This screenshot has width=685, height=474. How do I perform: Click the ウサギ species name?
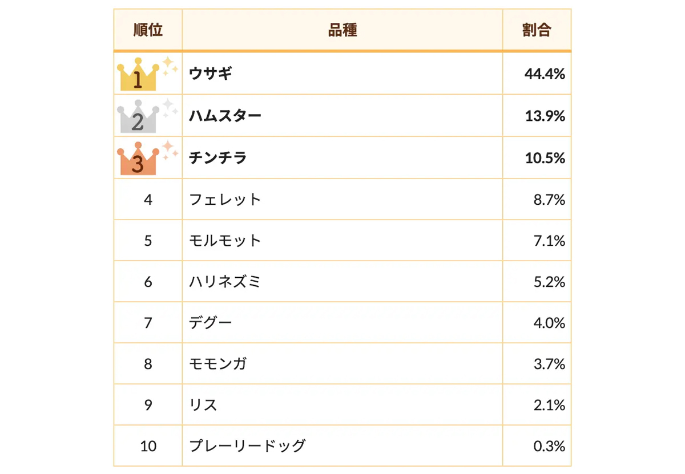click(211, 74)
